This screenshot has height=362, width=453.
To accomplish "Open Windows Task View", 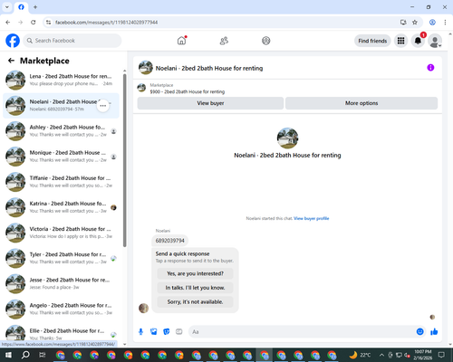I will pos(43,355).
